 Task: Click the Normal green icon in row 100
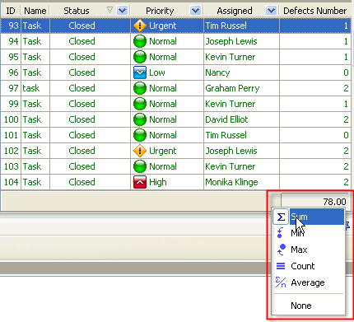pos(140,119)
